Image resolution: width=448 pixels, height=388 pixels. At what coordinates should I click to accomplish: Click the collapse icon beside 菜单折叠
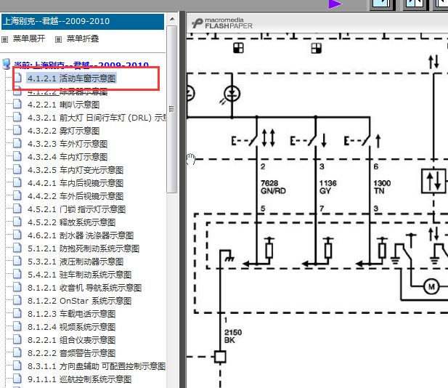point(58,39)
